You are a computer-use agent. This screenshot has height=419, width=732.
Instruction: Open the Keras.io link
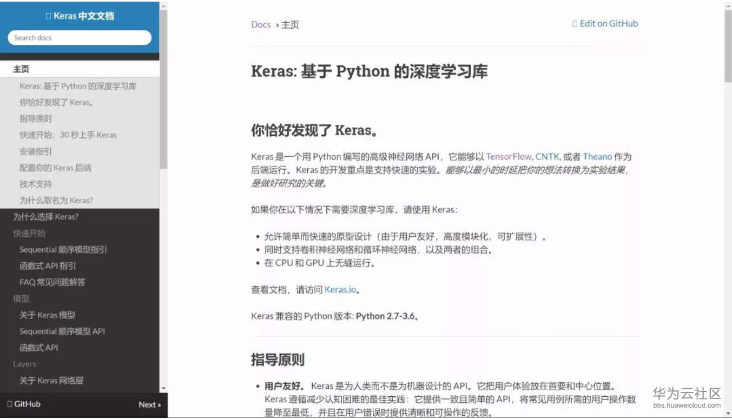pos(340,289)
